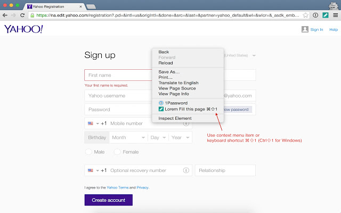Click the Yahoo Registration tab

(54, 6)
